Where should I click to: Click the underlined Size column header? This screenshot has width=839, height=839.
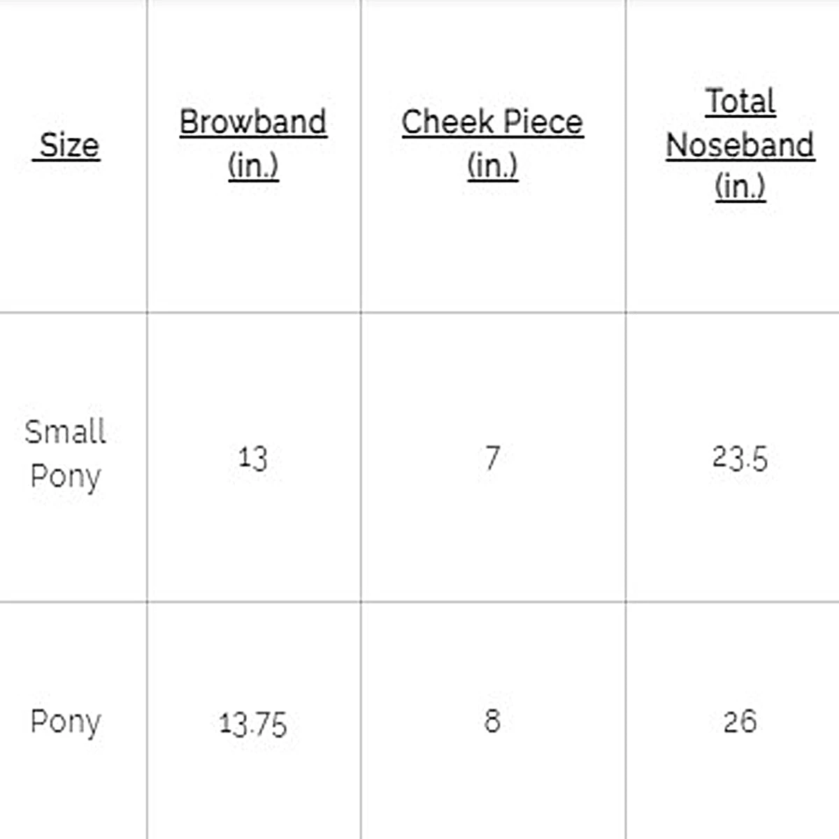click(x=69, y=145)
